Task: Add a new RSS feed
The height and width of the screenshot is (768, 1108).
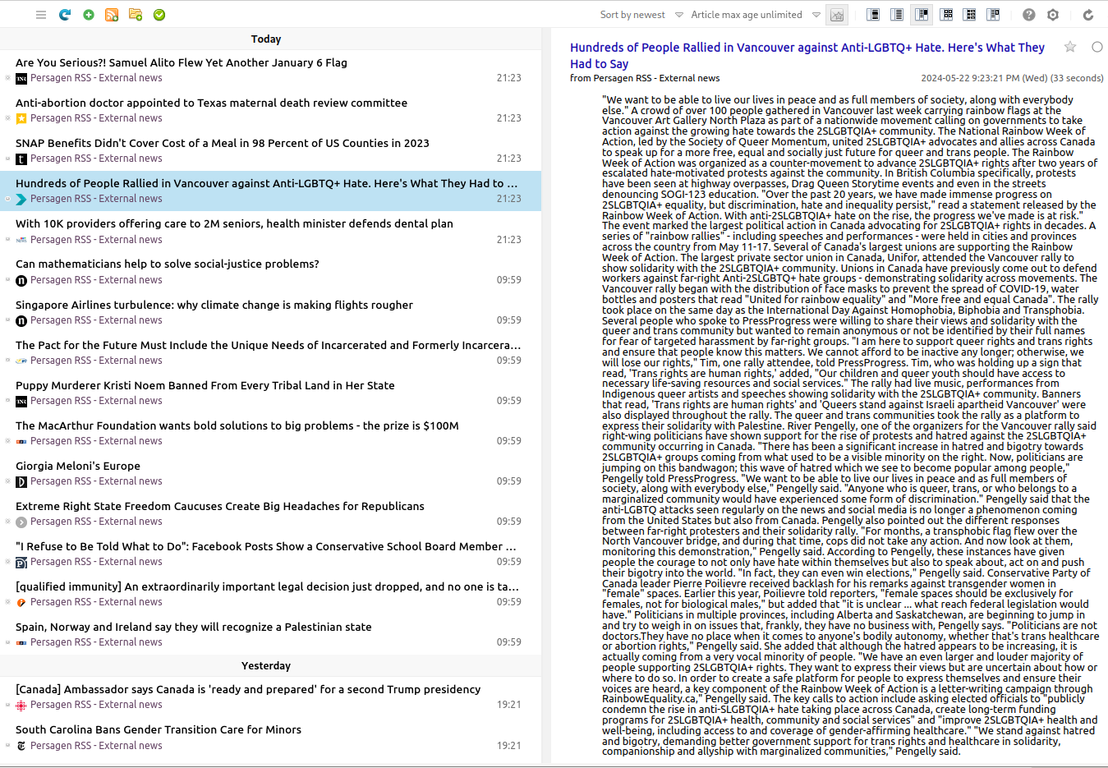Action: (x=112, y=15)
